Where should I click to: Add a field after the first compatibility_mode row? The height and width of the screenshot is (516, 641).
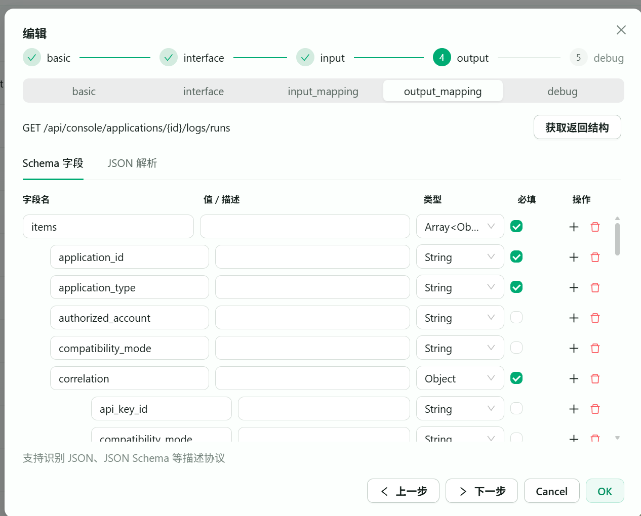[x=574, y=348]
